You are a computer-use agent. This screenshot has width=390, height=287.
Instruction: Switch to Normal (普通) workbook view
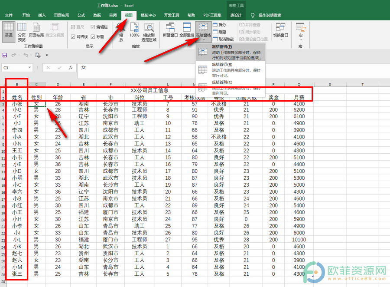click(x=9, y=31)
